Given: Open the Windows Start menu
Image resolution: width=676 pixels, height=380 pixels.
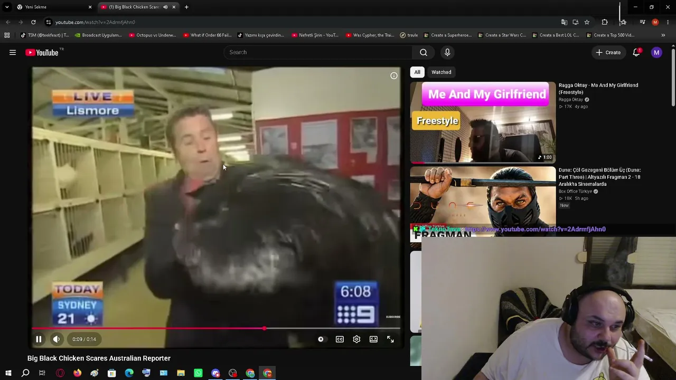Looking at the screenshot, I should [x=8, y=373].
